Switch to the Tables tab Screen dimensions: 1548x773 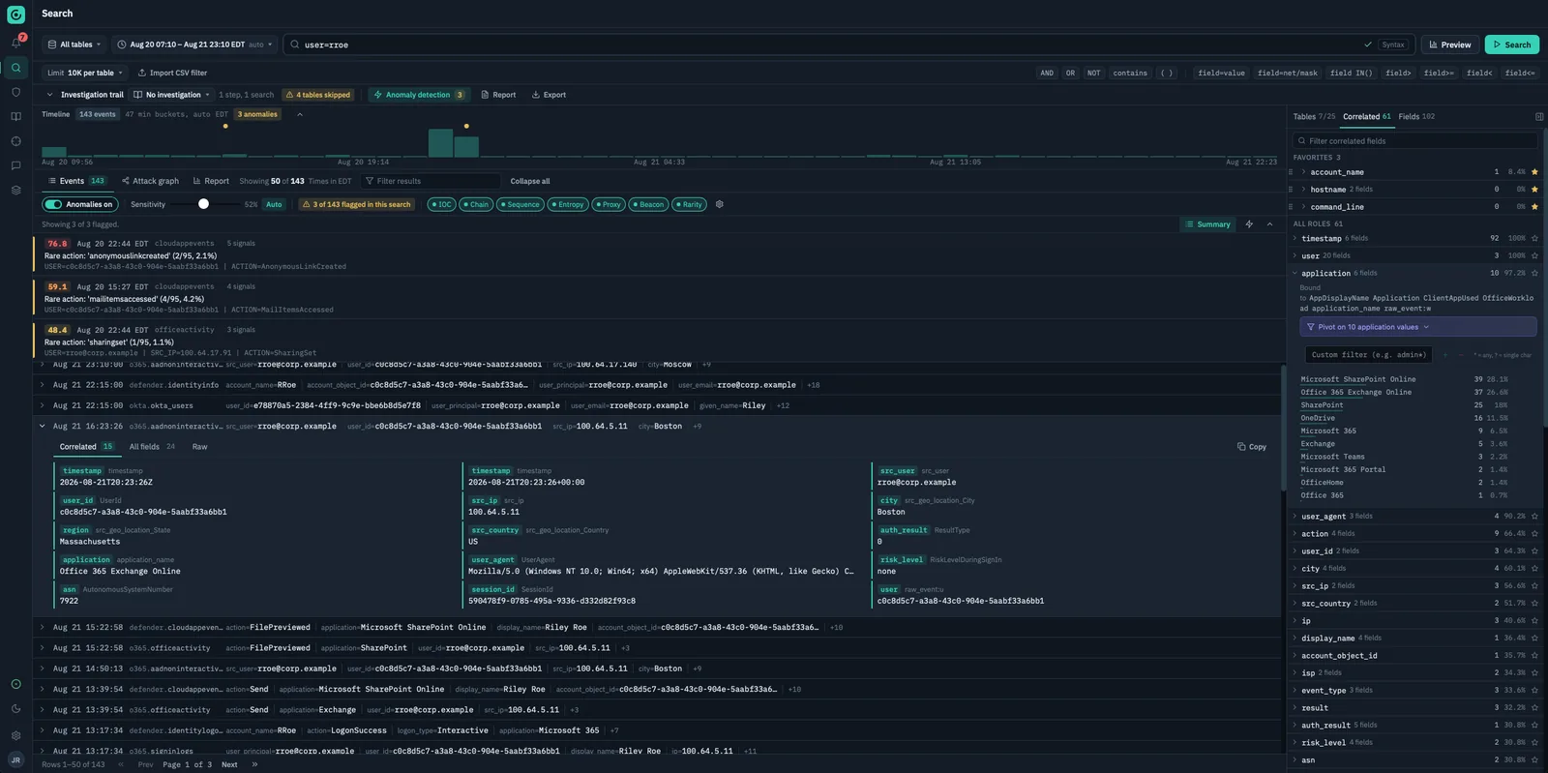pos(1314,116)
